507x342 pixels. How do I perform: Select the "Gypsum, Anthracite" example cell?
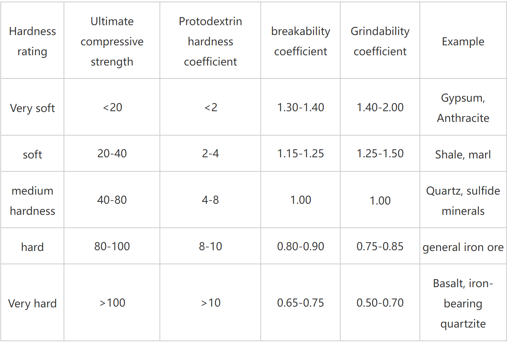point(463,108)
